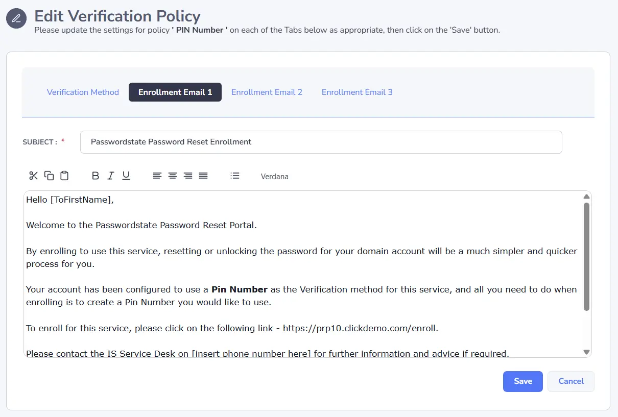Select the Enrollment Email 1 tab
618x417 pixels.
tap(175, 92)
